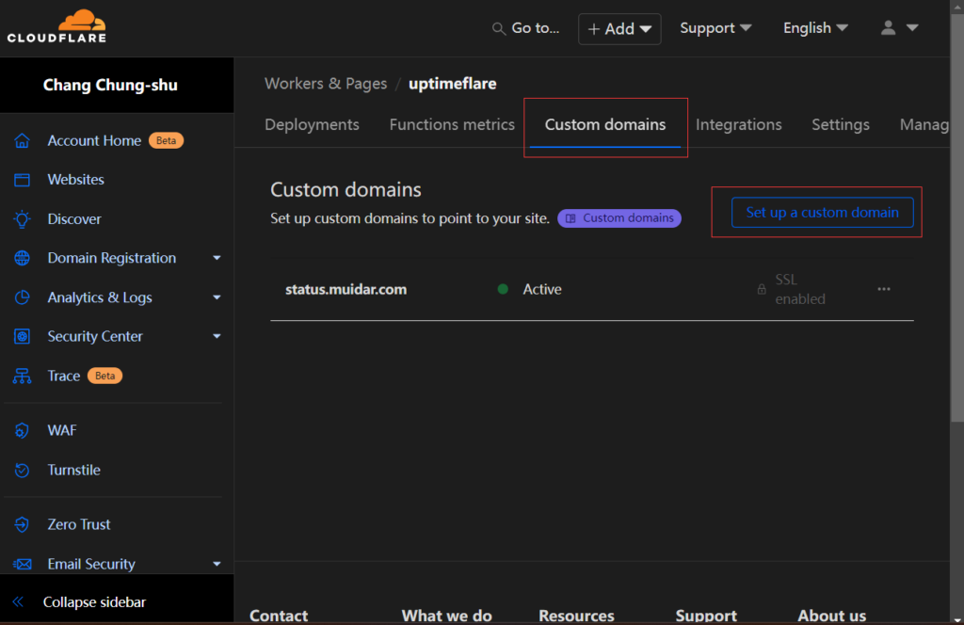Click the Beta badge next to Trace
Screen dimensions: 964x625
(104, 376)
